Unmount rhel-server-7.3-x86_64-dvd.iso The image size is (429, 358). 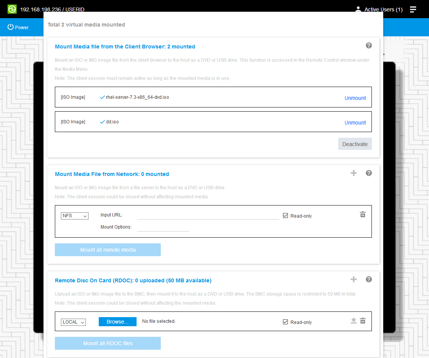coord(355,98)
